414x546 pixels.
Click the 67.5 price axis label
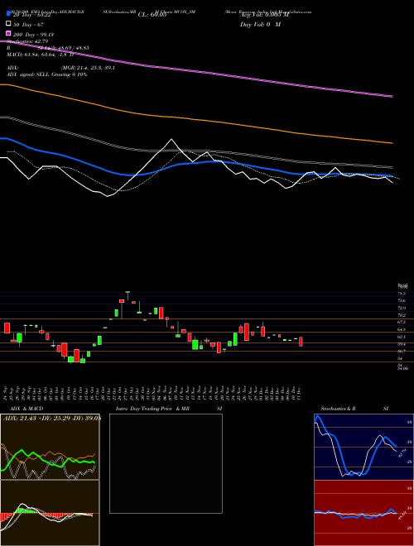402,322
